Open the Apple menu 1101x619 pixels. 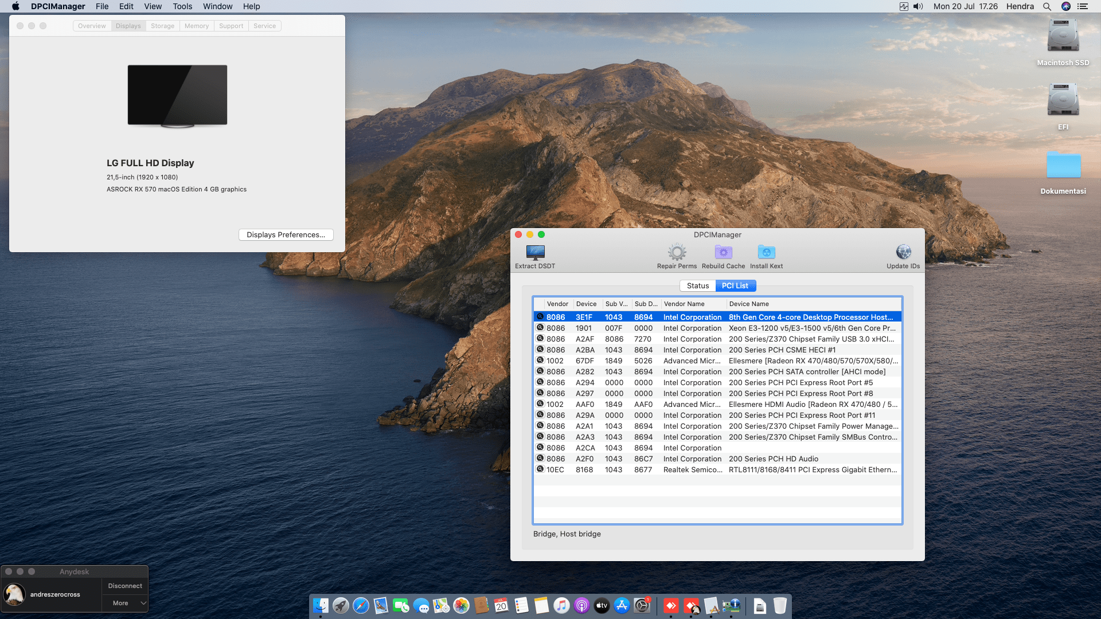15,6
